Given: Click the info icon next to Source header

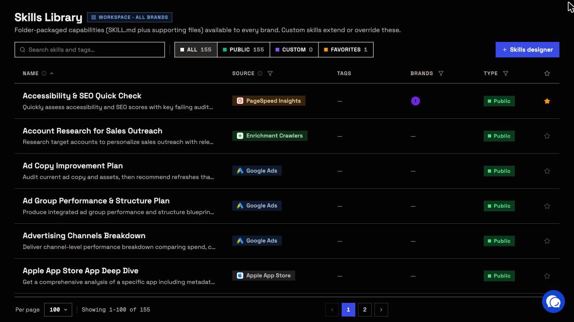Looking at the screenshot, I should tap(260, 73).
